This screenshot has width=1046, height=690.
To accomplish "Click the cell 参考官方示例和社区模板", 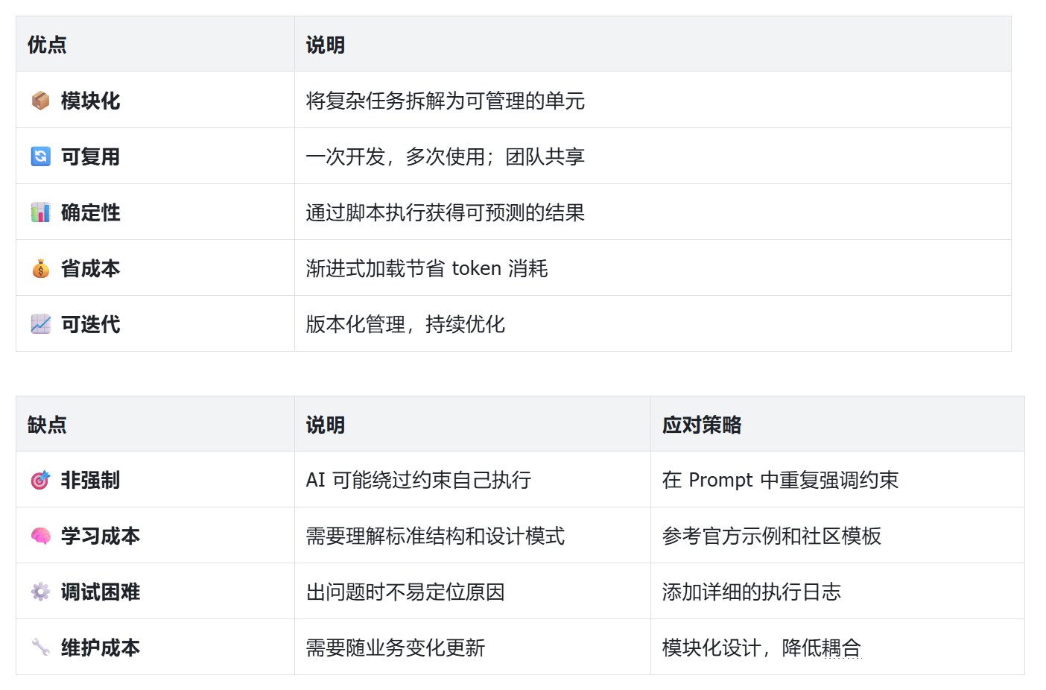I will pyautogui.click(x=771, y=537).
